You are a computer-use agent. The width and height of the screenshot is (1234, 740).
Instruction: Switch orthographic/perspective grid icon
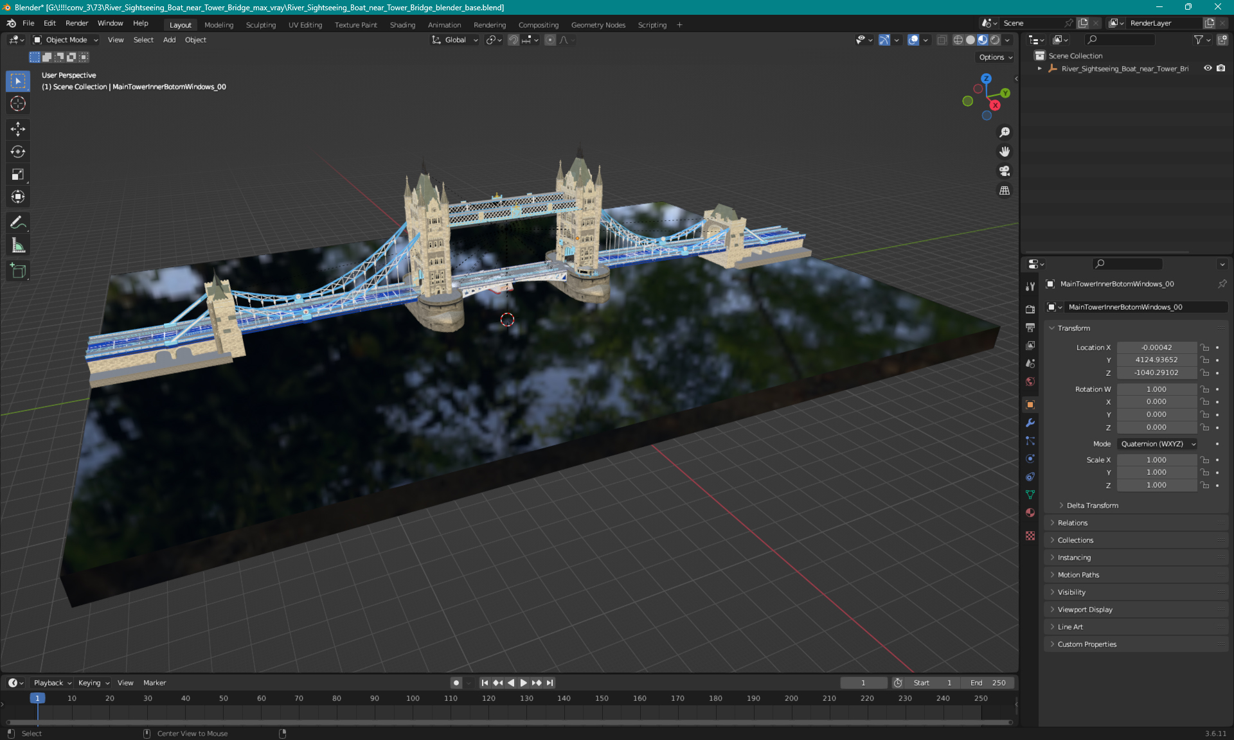[1005, 191]
